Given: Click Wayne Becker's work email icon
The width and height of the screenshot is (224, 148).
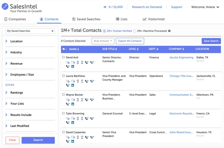Looking at the screenshot, I should [68, 100].
